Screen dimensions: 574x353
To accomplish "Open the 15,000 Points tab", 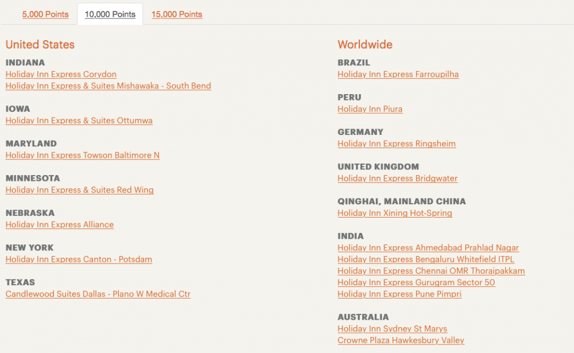I will coord(177,14).
